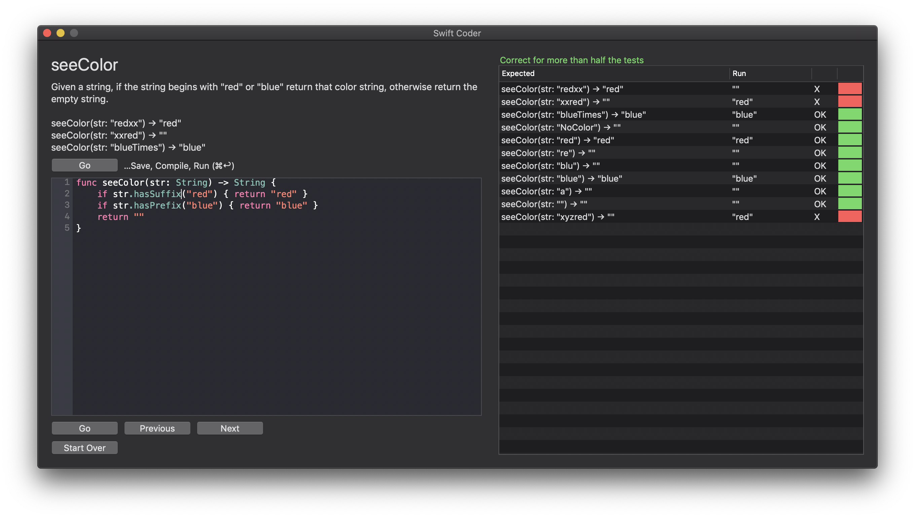This screenshot has width=915, height=518.
Task: Click the Previous challenge button
Action: pyautogui.click(x=157, y=428)
